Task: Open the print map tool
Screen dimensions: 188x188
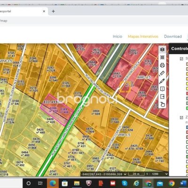Action: [x=162, y=65]
